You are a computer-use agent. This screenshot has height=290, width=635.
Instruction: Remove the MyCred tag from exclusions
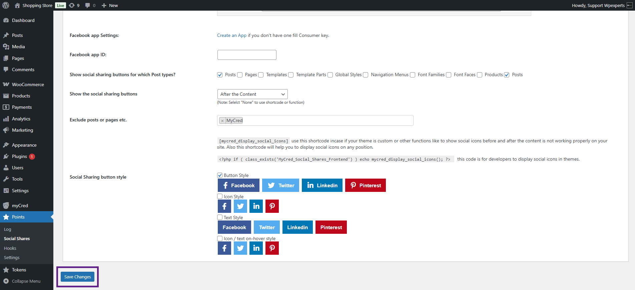point(222,121)
